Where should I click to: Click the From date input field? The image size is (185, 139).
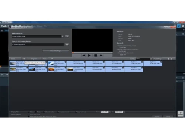[104, 112]
